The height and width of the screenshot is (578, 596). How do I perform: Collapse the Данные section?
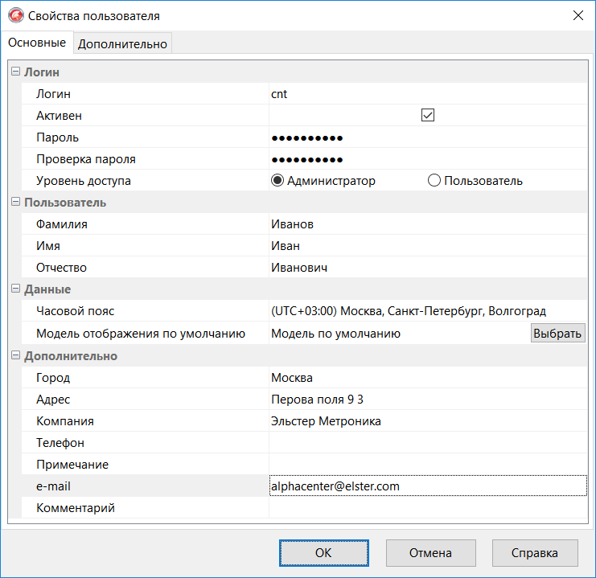tap(15, 289)
